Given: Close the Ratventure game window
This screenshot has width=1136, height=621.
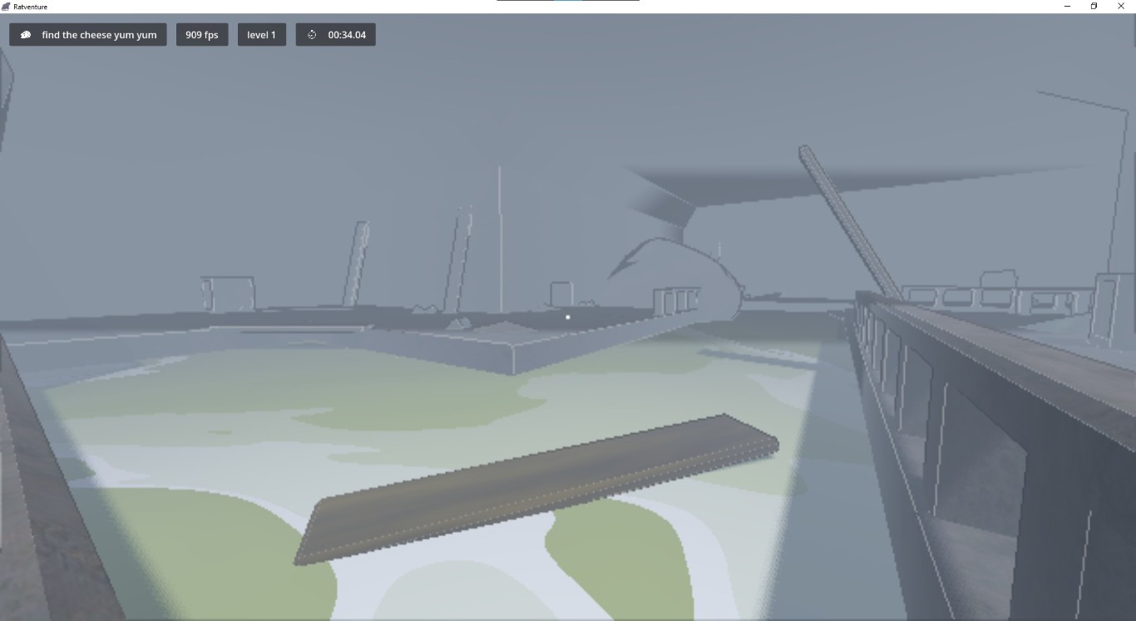Looking at the screenshot, I should [x=1120, y=7].
